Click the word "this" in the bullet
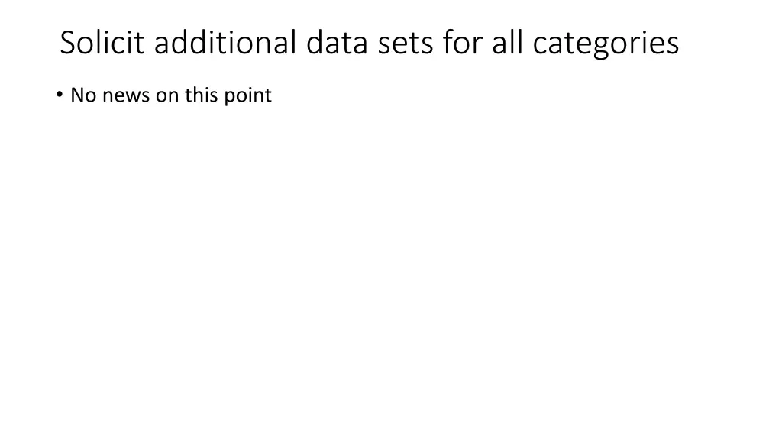The image size is (782, 440). [201, 95]
